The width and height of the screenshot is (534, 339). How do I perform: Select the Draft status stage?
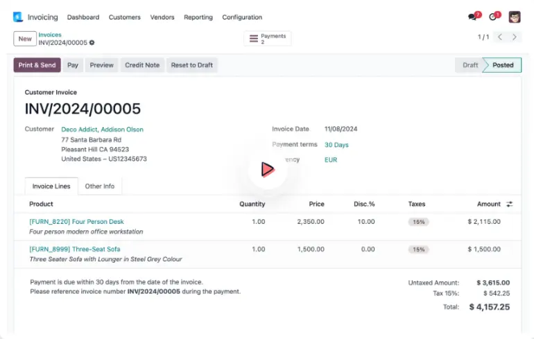(x=470, y=65)
